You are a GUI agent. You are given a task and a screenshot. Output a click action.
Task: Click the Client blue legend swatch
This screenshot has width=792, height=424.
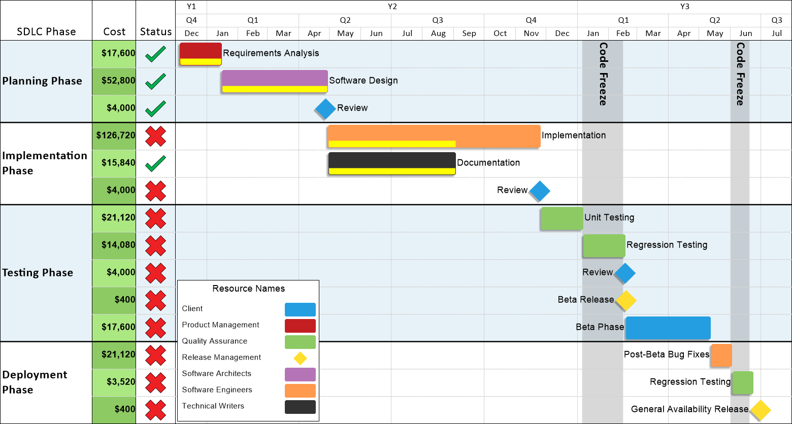(300, 309)
